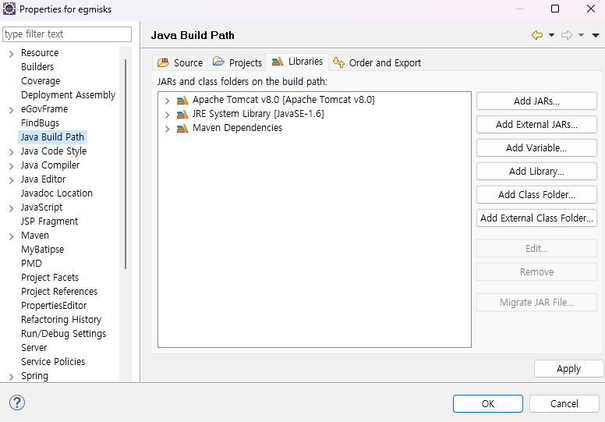Image resolution: width=605 pixels, height=422 pixels.
Task: Expand the Maven tree node
Action: point(11,236)
